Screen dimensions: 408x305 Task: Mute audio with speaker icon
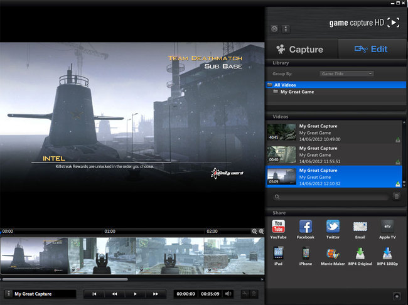(x=228, y=294)
